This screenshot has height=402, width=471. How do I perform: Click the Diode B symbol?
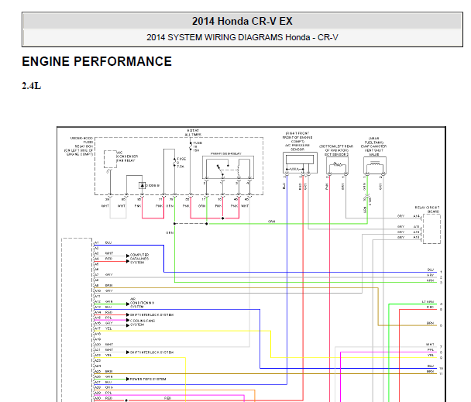click(x=142, y=185)
